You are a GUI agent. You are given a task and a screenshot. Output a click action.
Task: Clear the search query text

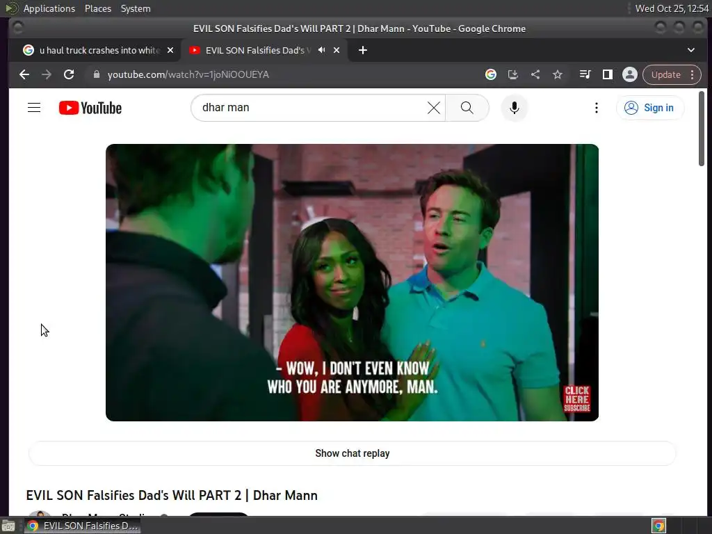434,108
